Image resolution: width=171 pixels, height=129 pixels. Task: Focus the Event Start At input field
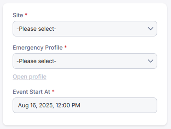point(85,105)
